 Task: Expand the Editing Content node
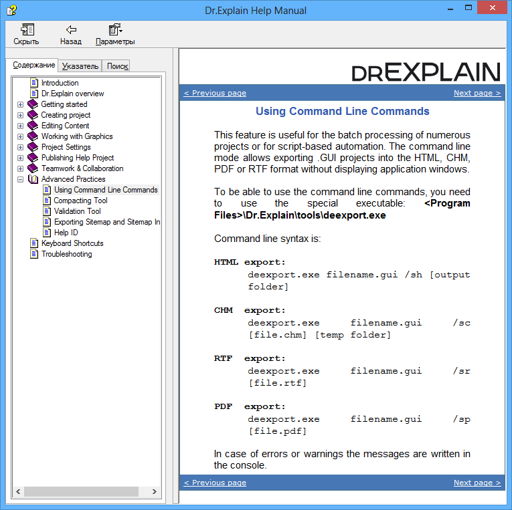pos(20,126)
